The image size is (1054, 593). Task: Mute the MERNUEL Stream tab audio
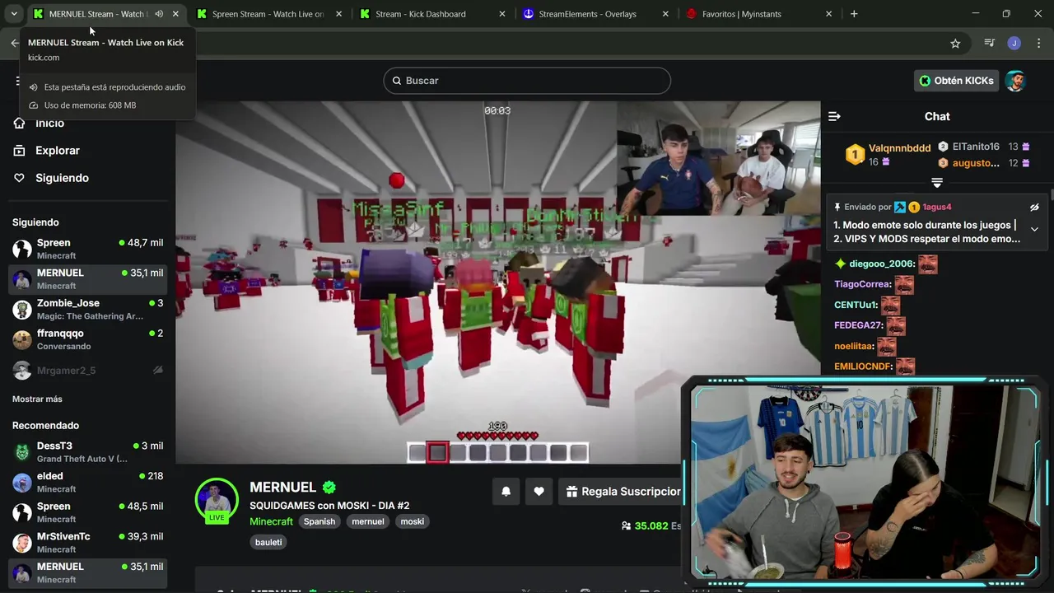tap(159, 14)
